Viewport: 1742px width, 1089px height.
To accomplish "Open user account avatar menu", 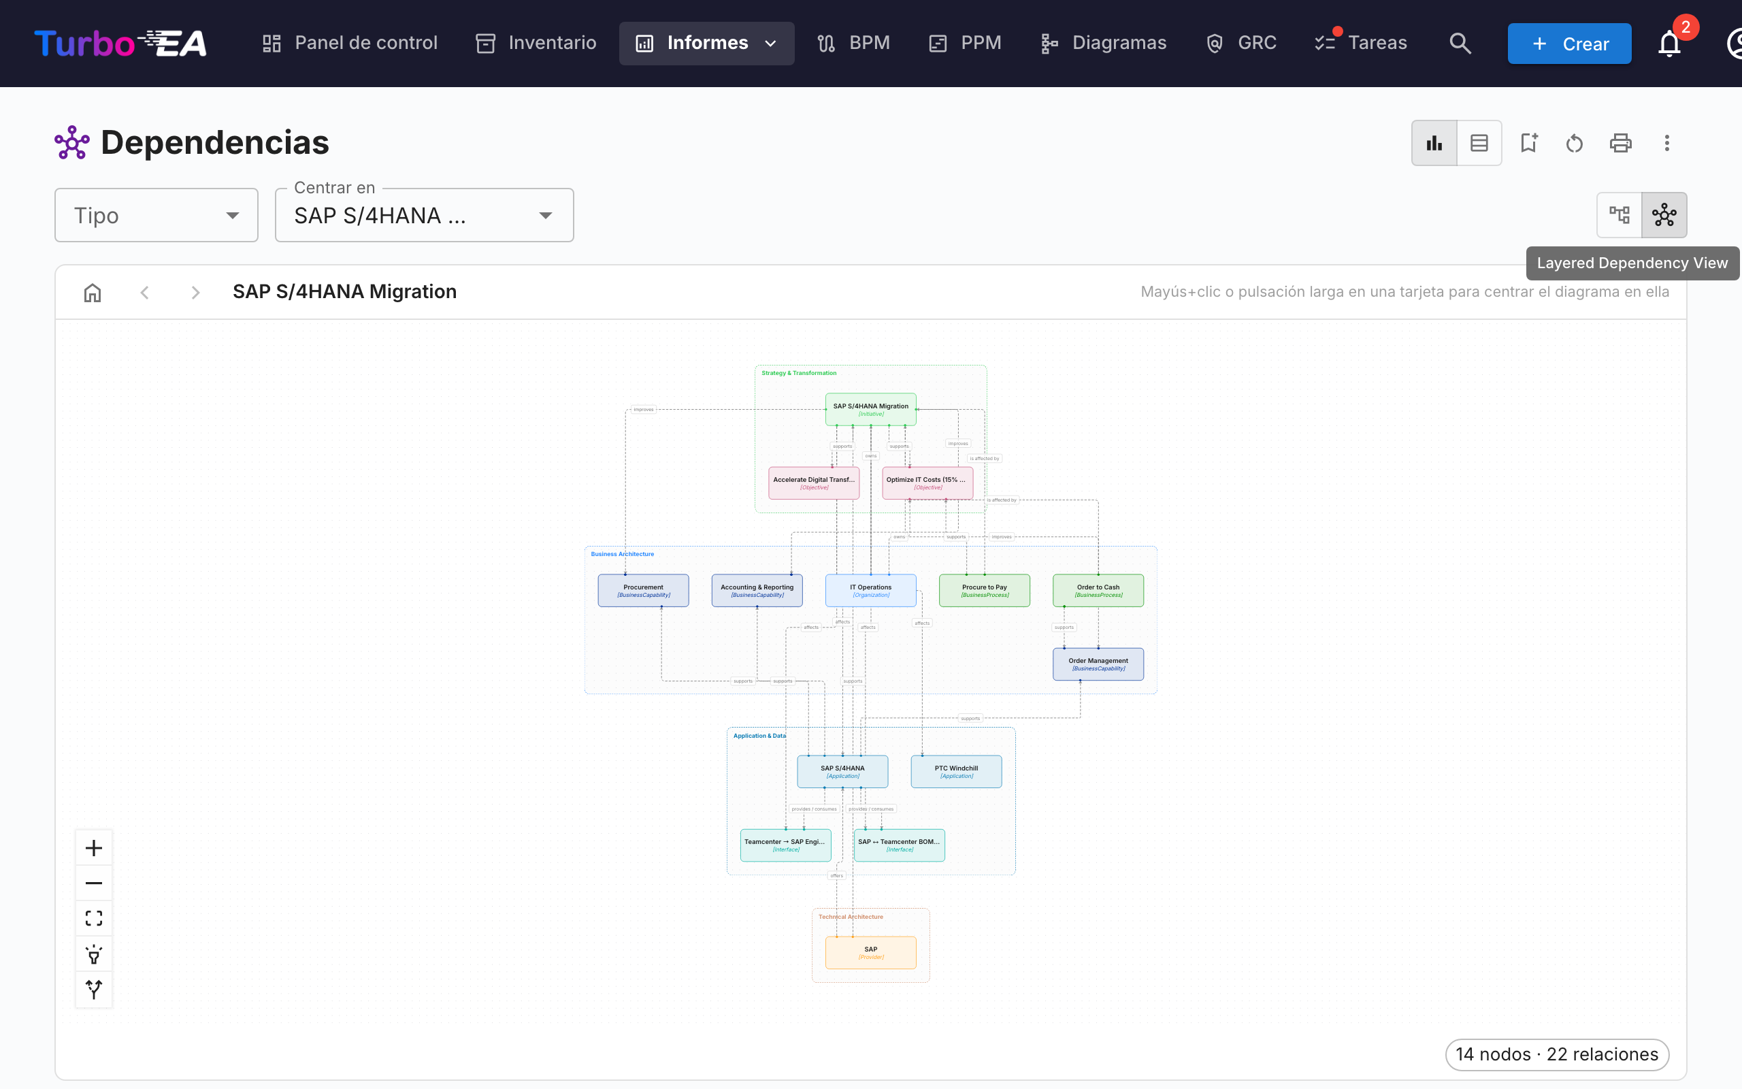I will (x=1733, y=43).
